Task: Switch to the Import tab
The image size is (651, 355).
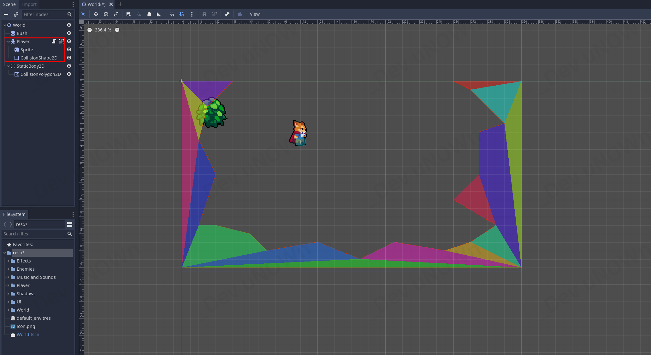Action: click(29, 4)
